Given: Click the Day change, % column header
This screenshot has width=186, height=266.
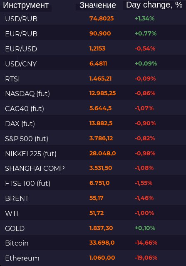Looking at the screenshot, I should click(x=154, y=5).
